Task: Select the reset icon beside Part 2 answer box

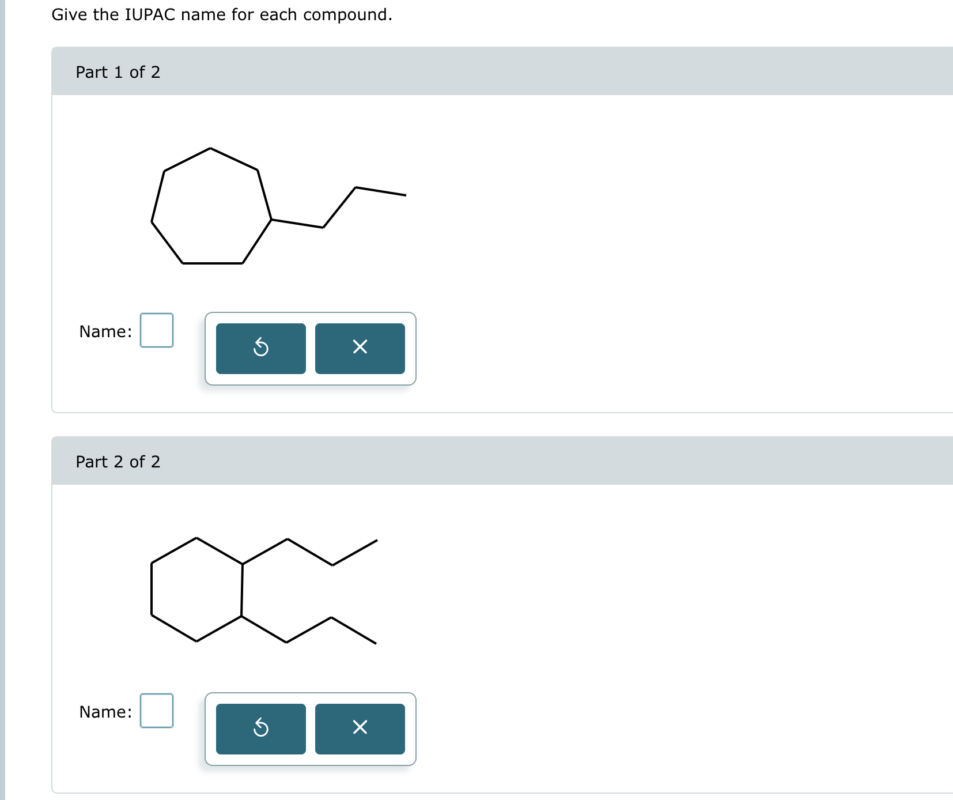Action: [x=260, y=729]
